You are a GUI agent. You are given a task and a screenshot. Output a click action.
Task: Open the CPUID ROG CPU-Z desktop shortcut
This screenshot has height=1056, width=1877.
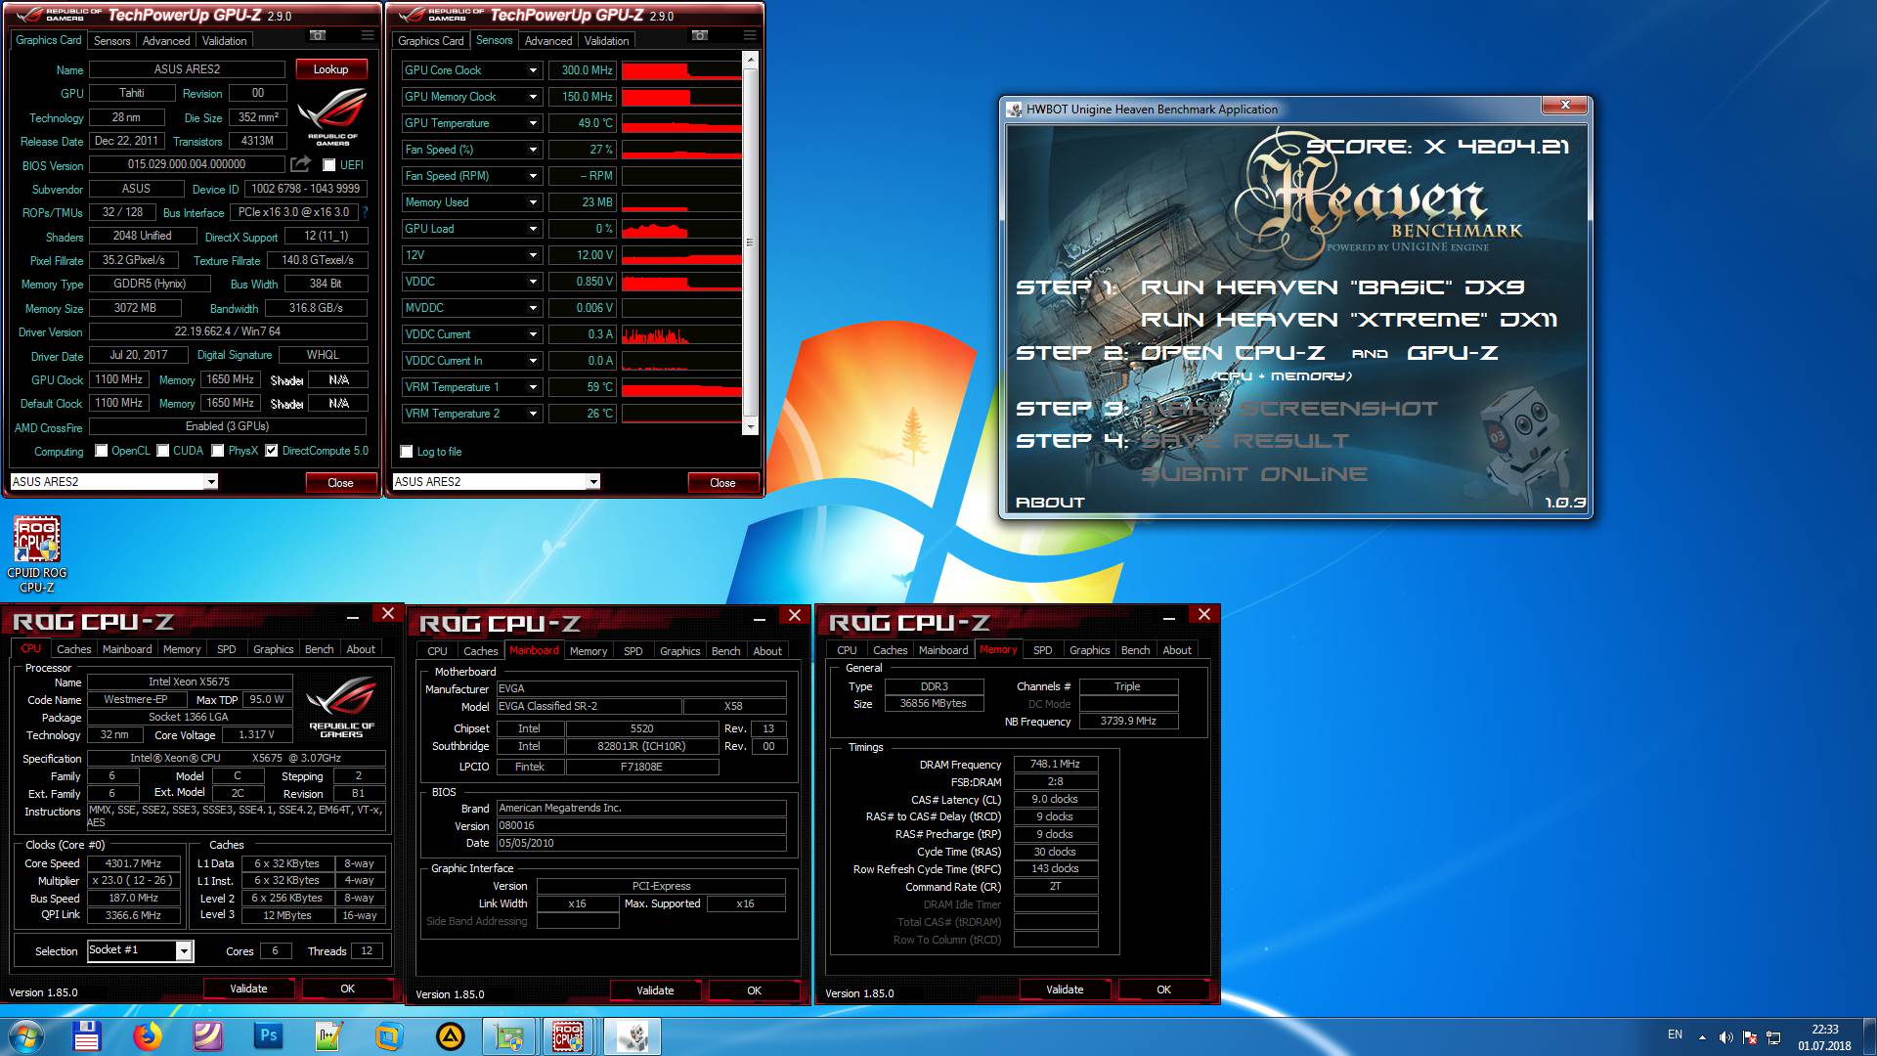tap(37, 553)
